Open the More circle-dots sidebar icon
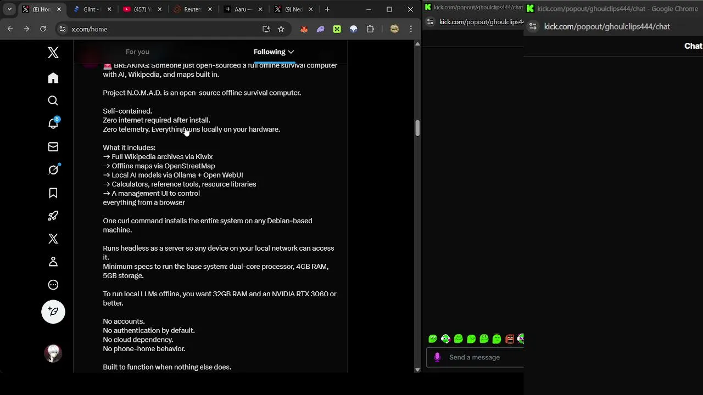 coord(53,285)
